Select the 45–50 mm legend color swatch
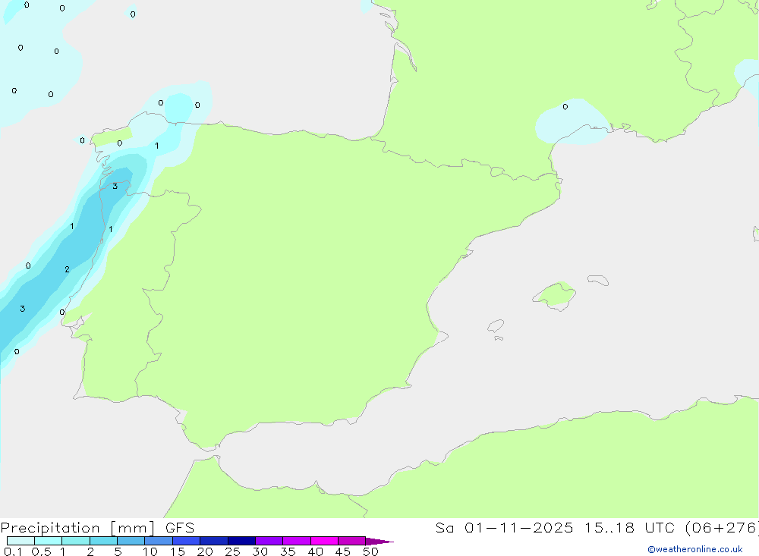The image size is (759, 556). tap(351, 541)
